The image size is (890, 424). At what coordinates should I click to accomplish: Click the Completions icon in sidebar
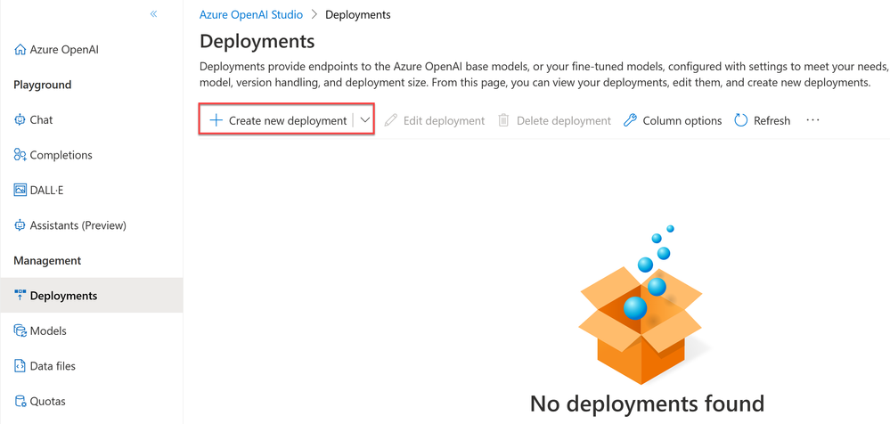(x=20, y=155)
